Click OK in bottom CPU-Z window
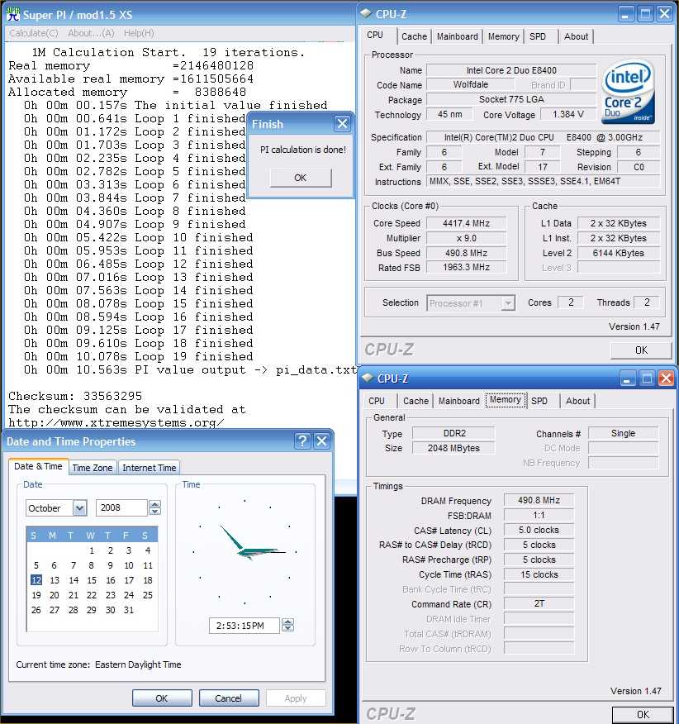Screen dimensions: 679x724 [x=643, y=715]
